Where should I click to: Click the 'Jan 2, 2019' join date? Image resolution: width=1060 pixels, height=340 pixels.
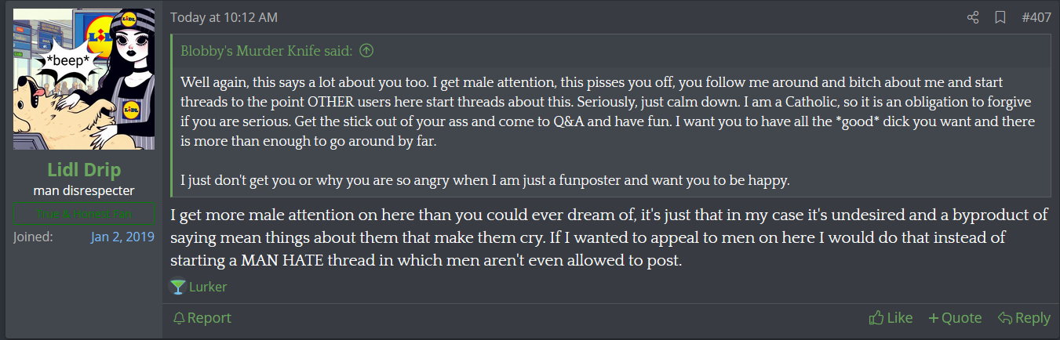[x=122, y=237]
